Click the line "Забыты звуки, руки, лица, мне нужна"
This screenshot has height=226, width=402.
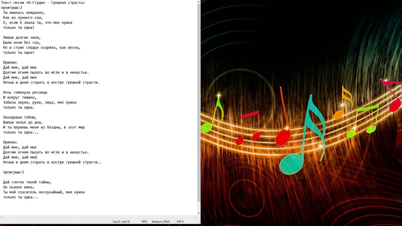(x=40, y=103)
